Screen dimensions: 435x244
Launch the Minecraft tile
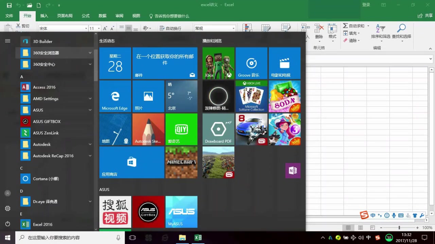(181, 162)
